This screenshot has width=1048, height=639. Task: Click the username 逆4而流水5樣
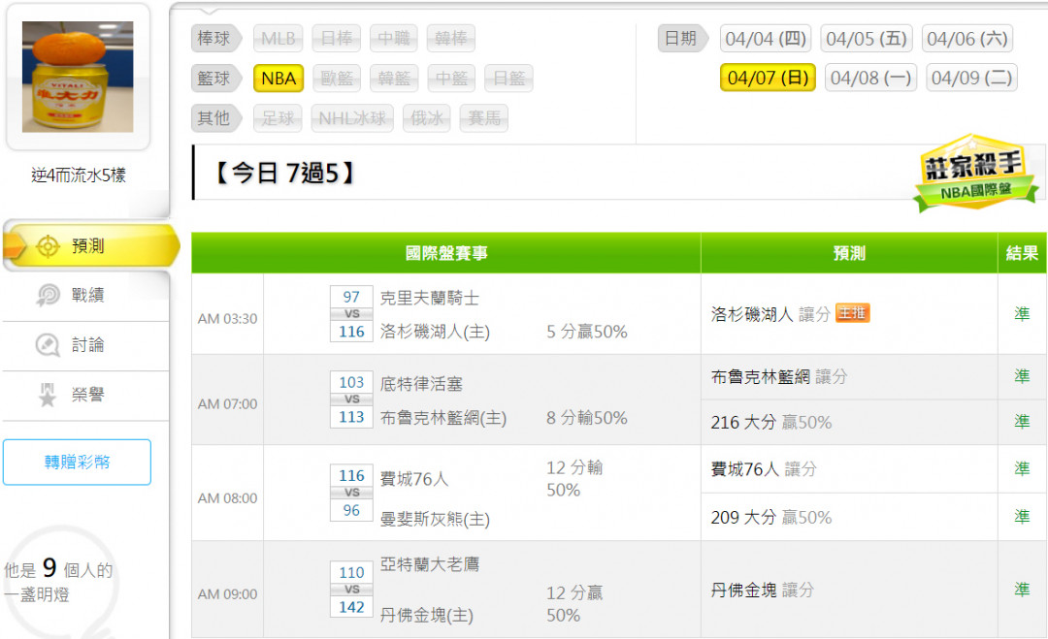click(x=79, y=175)
